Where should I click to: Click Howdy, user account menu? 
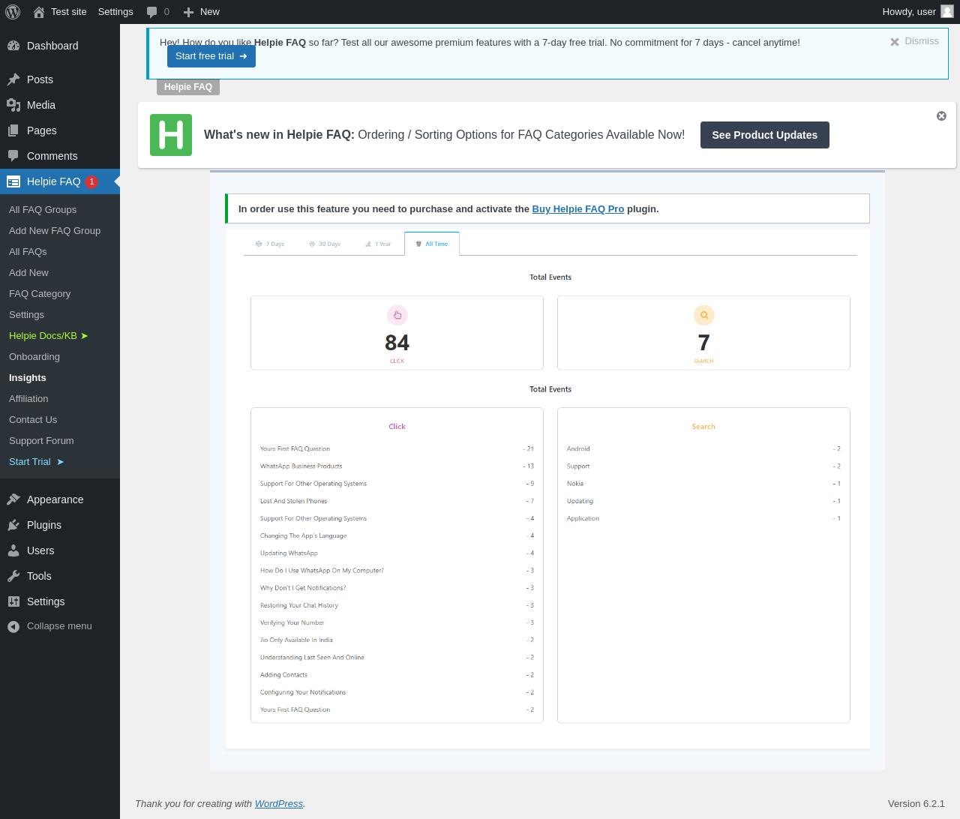[x=918, y=12]
